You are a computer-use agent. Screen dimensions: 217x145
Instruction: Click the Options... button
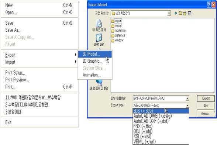click(206, 114)
